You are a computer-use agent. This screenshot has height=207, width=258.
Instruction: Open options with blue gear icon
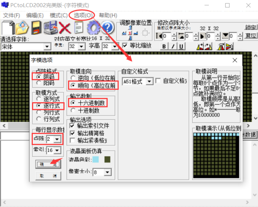pyautogui.click(x=93, y=27)
